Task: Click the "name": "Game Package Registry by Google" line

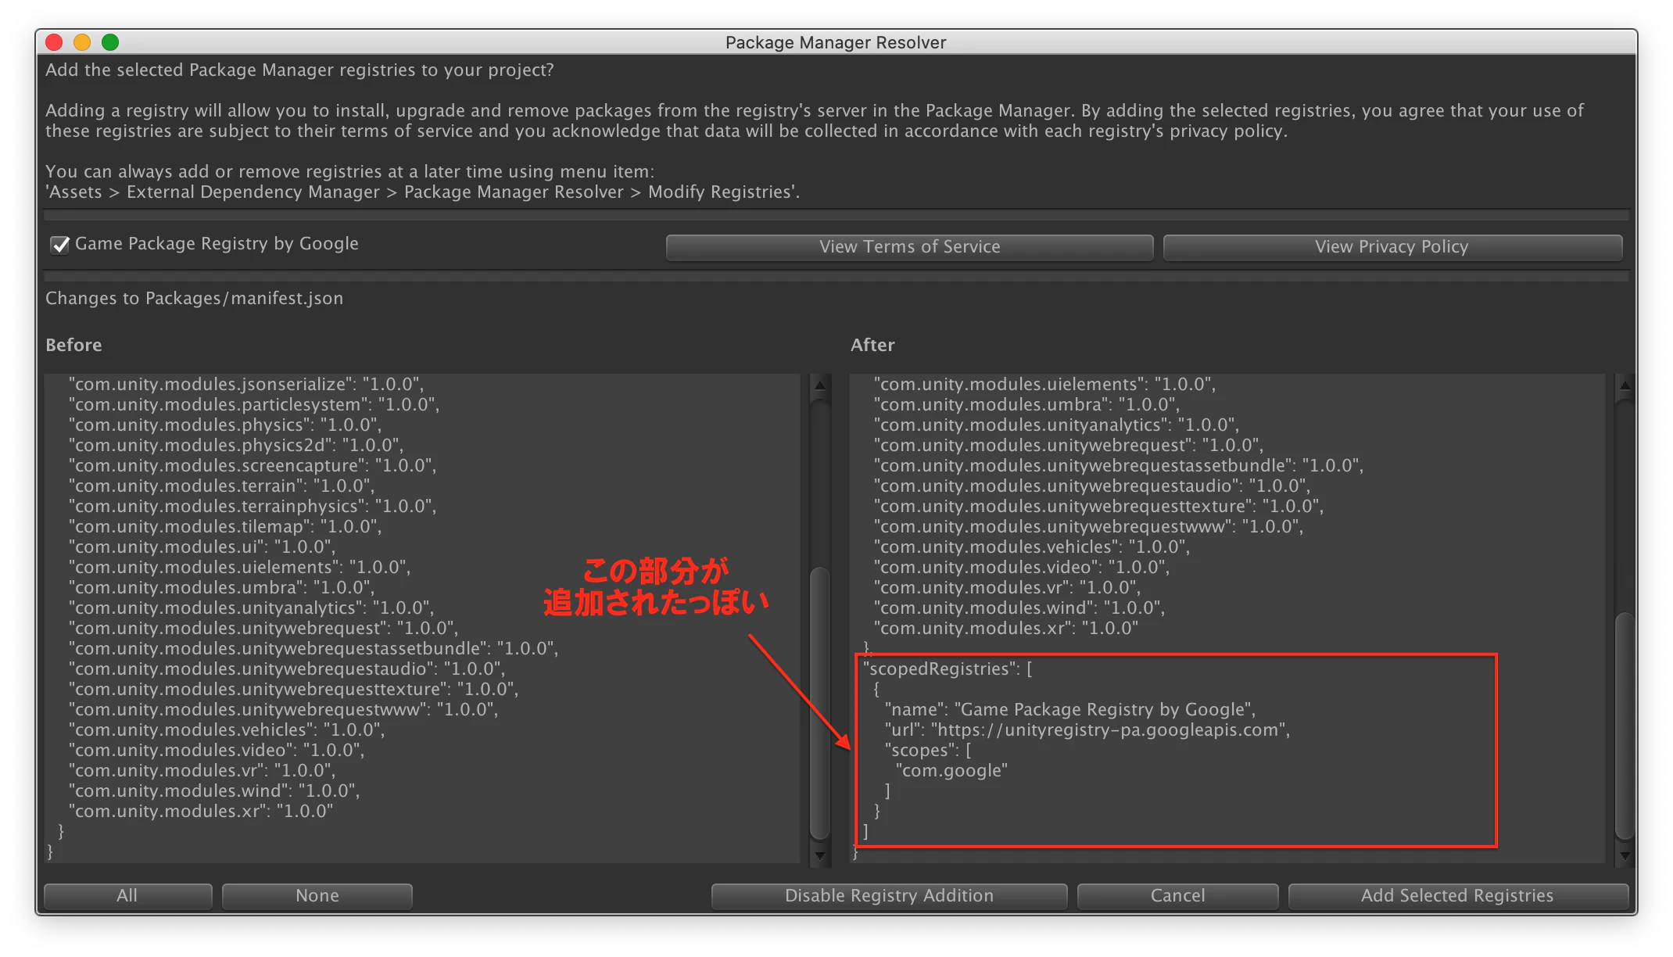Action: click(1070, 710)
